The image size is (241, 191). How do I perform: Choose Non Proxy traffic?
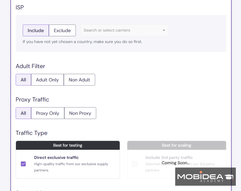(80, 113)
